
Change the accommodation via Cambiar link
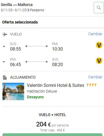pyautogui.click(x=95, y=77)
